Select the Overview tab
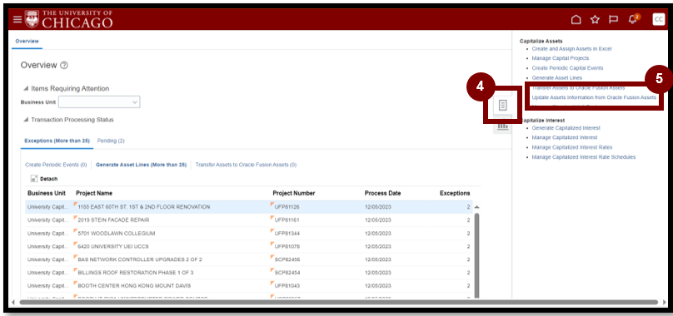Screen dimensions: 673x316 pos(27,41)
